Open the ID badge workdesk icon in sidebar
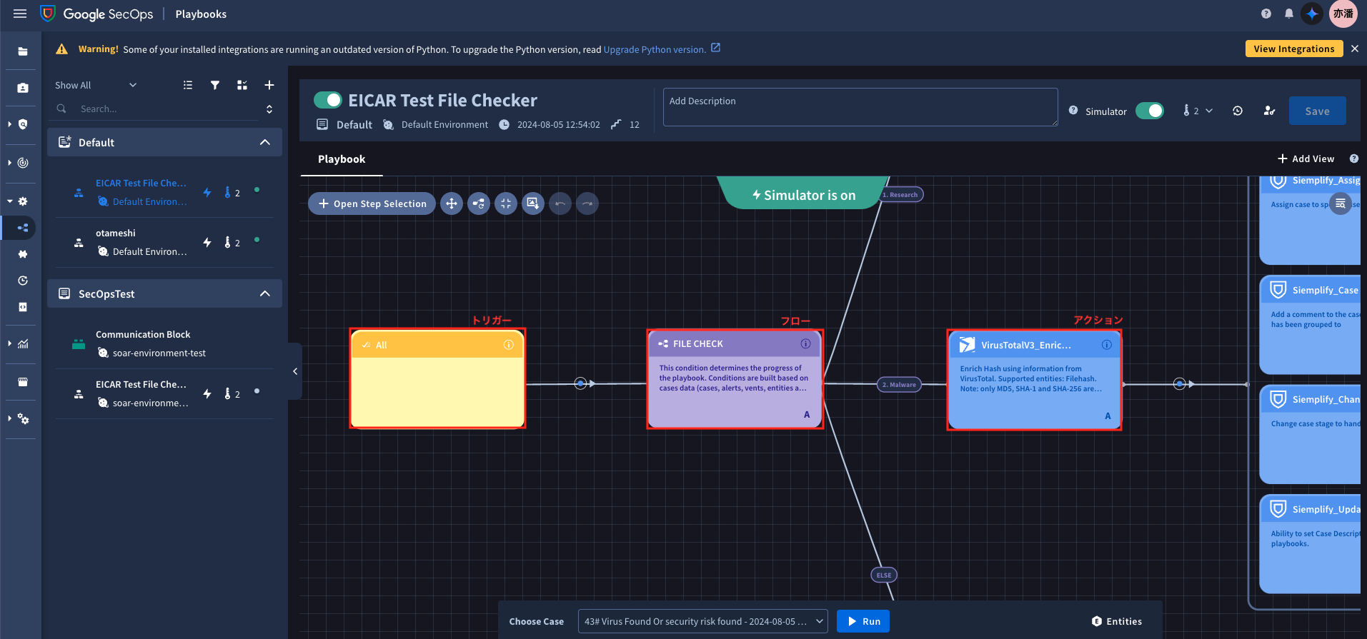This screenshot has width=1367, height=639. coord(23,88)
